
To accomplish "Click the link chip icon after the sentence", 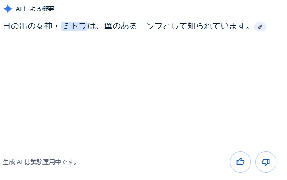I will [260, 27].
